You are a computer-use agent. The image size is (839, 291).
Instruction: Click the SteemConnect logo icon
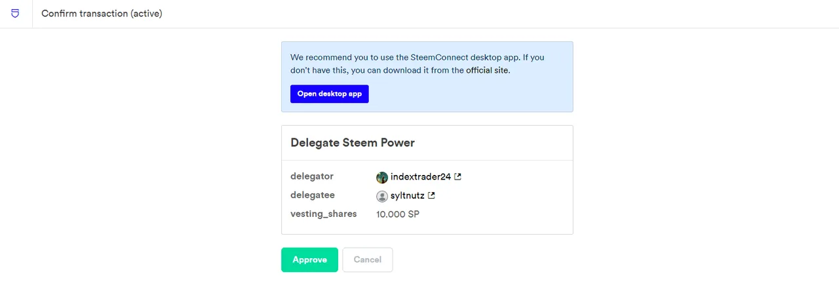point(16,13)
